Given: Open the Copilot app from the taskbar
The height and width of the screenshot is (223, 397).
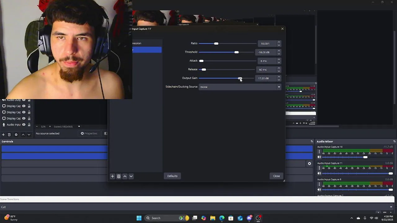Looking at the screenshot, I should point(203,218).
